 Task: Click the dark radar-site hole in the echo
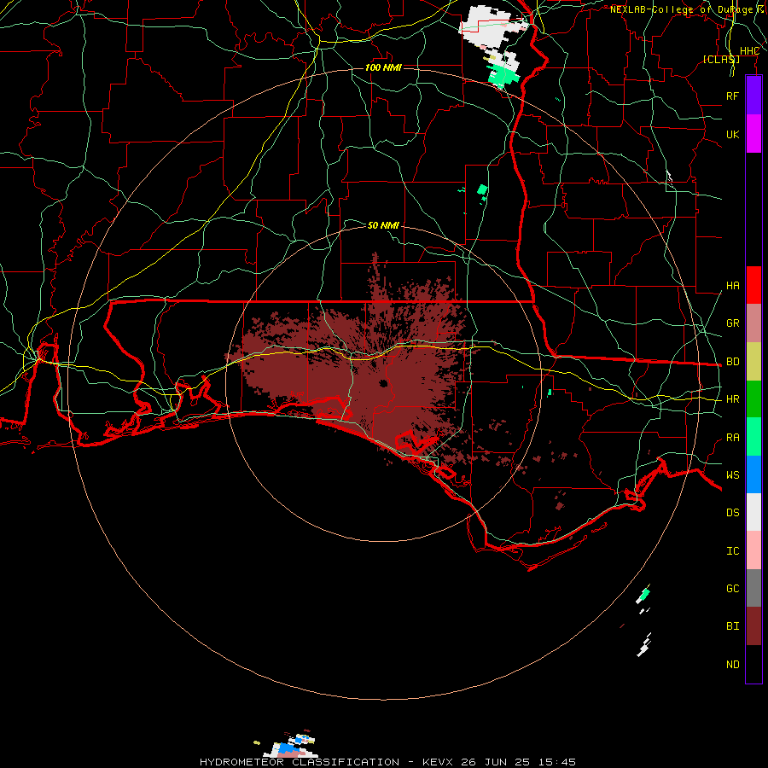tap(383, 383)
